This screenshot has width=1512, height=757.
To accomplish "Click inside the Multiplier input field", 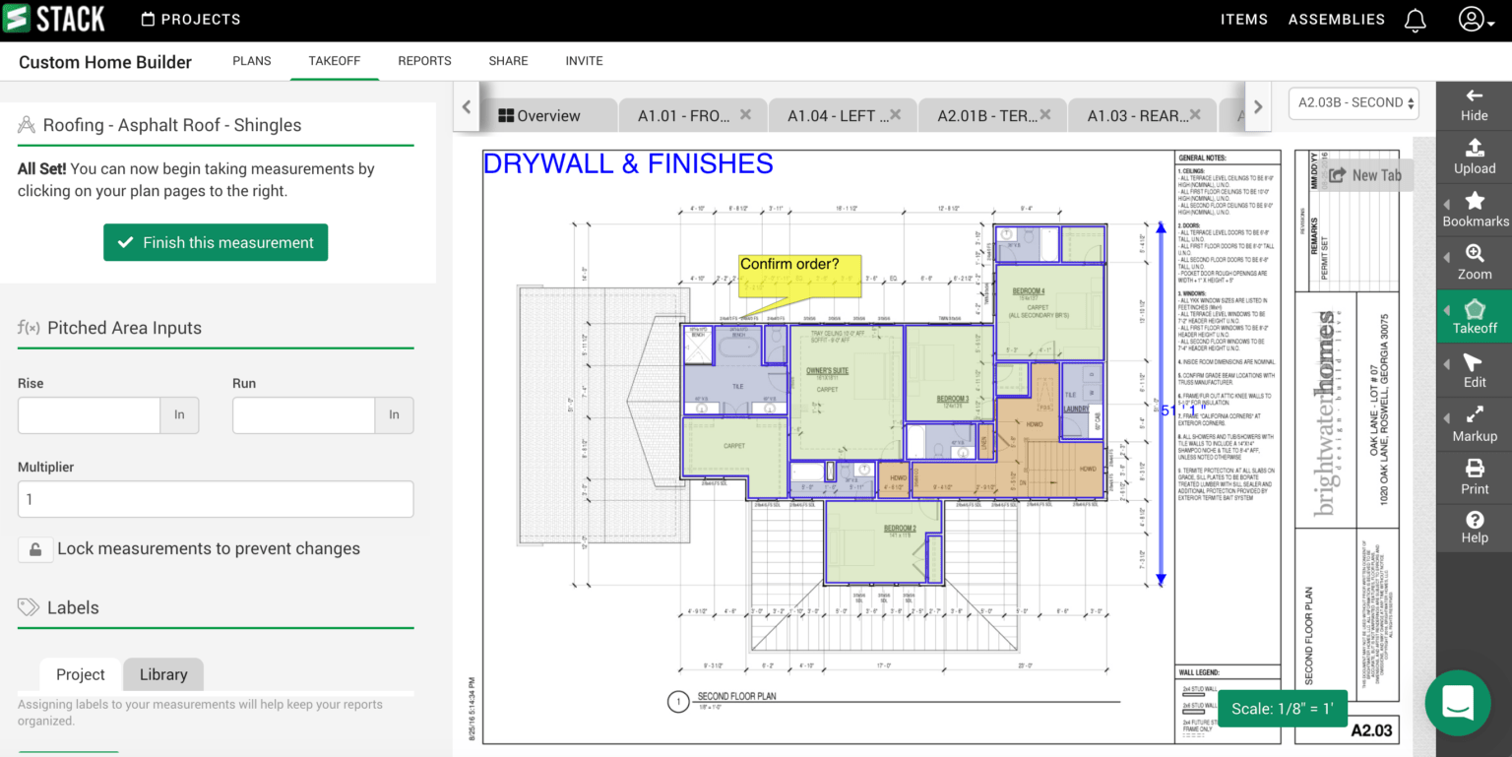I will point(215,499).
